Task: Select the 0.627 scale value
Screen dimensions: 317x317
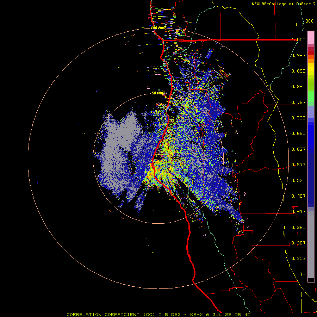Action: (x=298, y=149)
